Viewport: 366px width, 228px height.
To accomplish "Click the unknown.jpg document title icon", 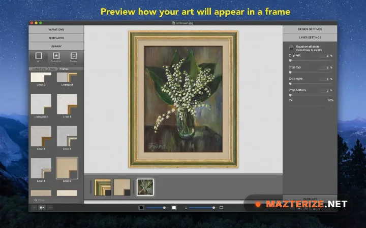I will click(173, 23).
